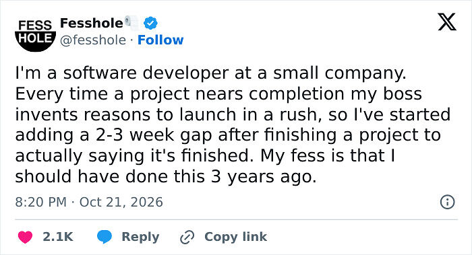Open the @fesshole handle link

93,40
